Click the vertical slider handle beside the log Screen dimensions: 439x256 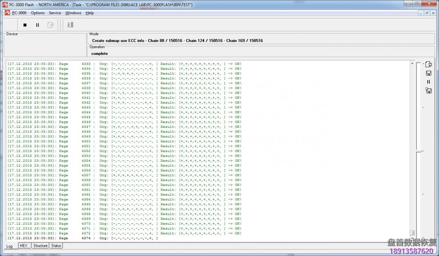pyautogui.click(x=419, y=151)
